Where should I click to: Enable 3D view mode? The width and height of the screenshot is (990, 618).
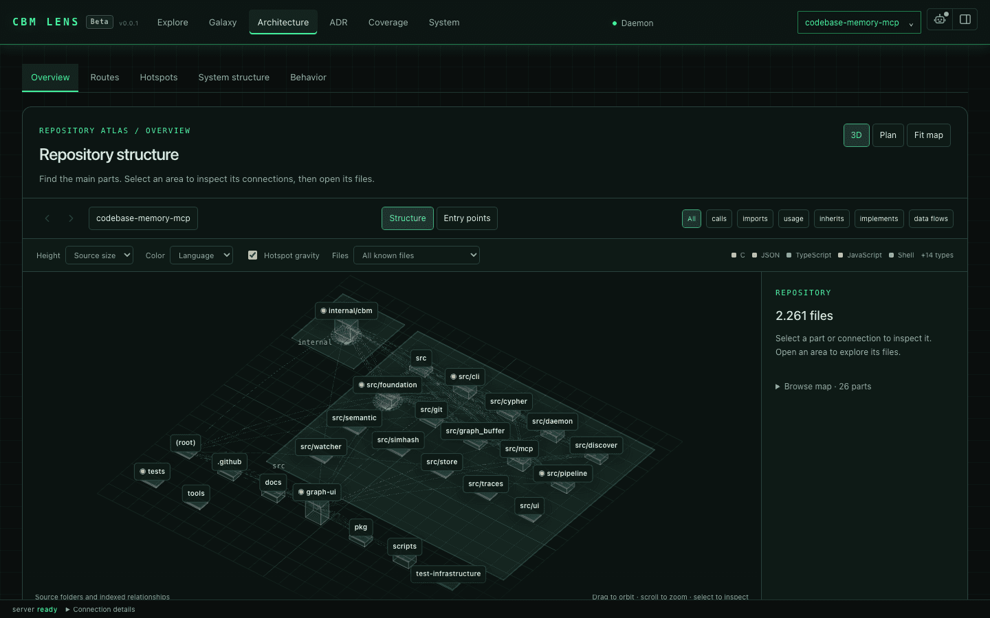(x=857, y=135)
